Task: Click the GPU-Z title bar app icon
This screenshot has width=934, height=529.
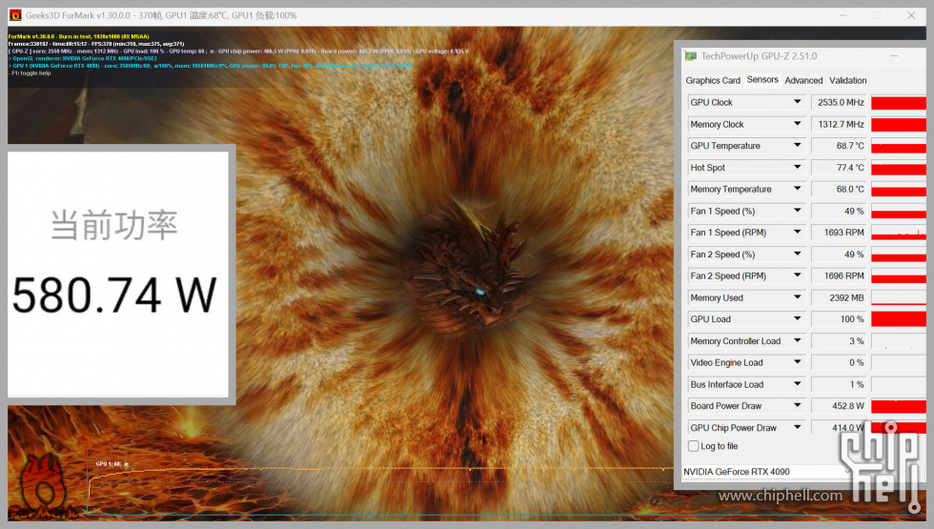Action: (691, 56)
